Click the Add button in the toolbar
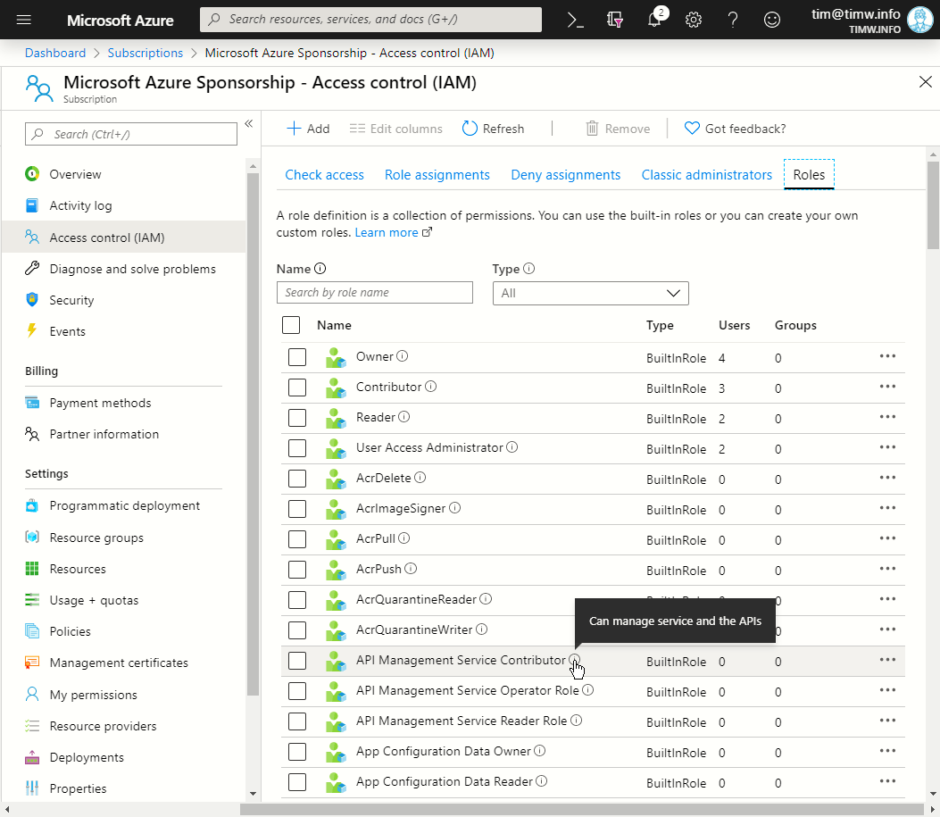This screenshot has height=817, width=940. (308, 129)
